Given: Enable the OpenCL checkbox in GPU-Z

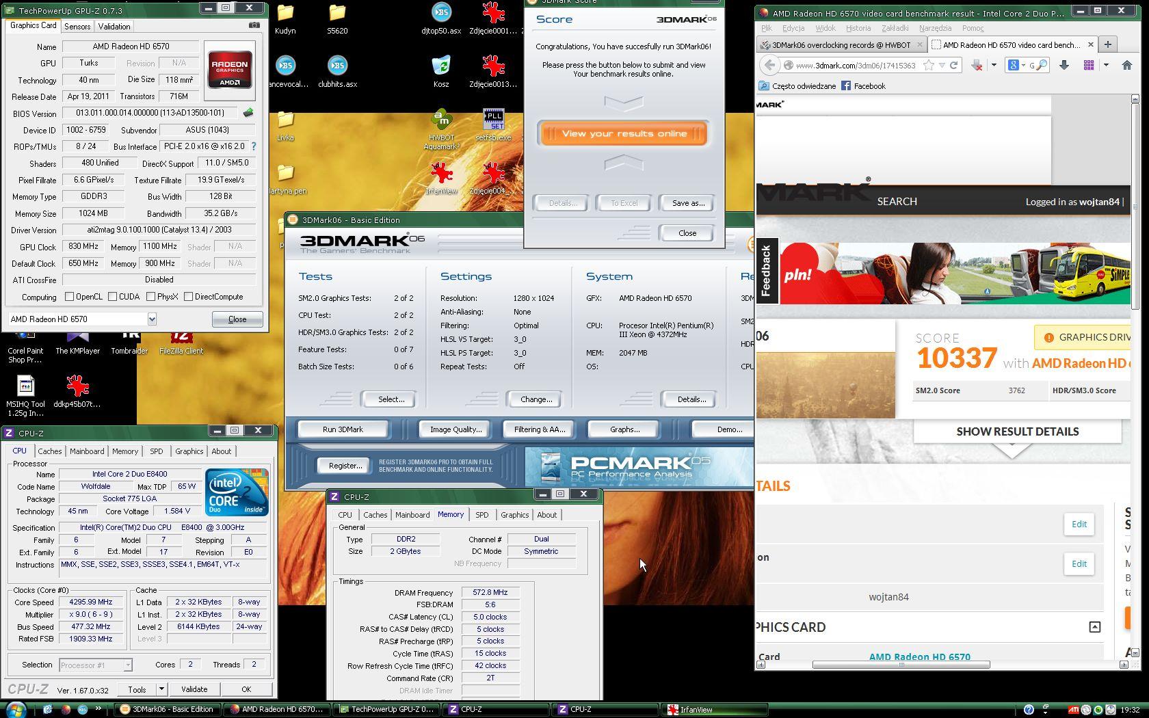Looking at the screenshot, I should pos(69,297).
